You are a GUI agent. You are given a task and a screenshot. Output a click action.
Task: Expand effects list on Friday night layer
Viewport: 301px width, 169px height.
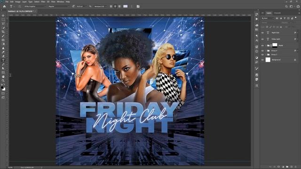pyautogui.click(x=298, y=39)
